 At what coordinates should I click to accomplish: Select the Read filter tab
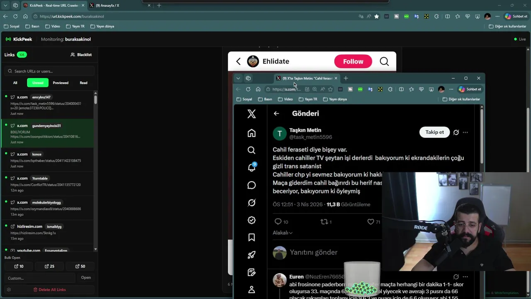pyautogui.click(x=83, y=83)
